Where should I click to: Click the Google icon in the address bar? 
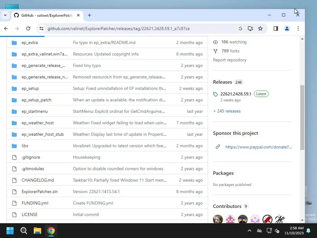click(x=240, y=29)
